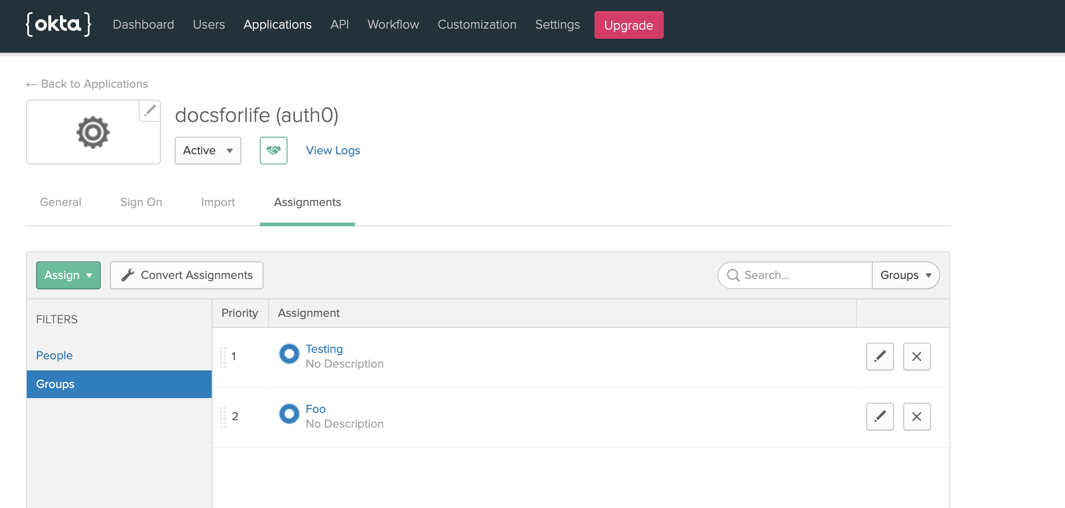Expand the Assign dropdown button
The image size is (1065, 508).
(68, 275)
